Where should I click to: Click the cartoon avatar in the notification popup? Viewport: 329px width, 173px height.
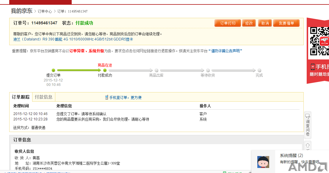coord(263,162)
